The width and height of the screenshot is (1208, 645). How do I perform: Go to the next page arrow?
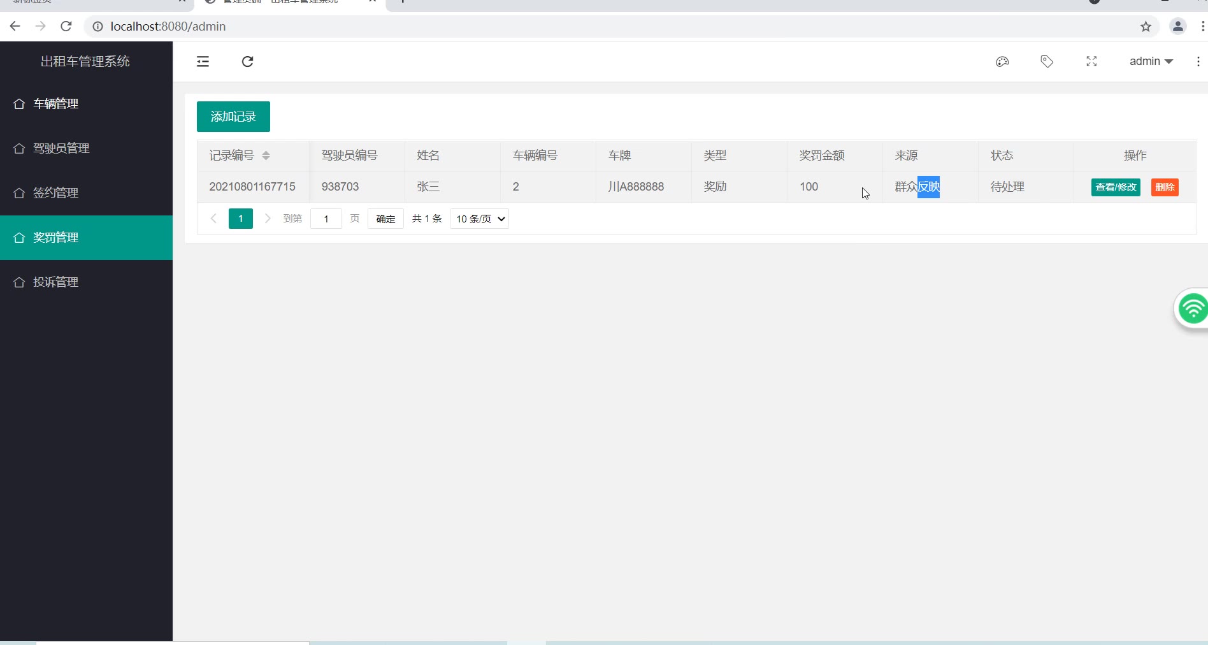[268, 219]
